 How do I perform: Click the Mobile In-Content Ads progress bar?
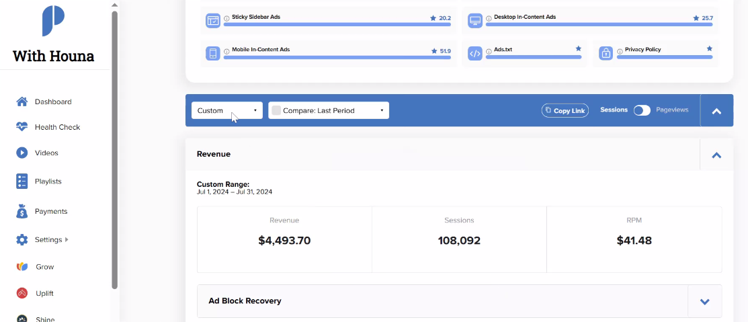click(x=337, y=57)
